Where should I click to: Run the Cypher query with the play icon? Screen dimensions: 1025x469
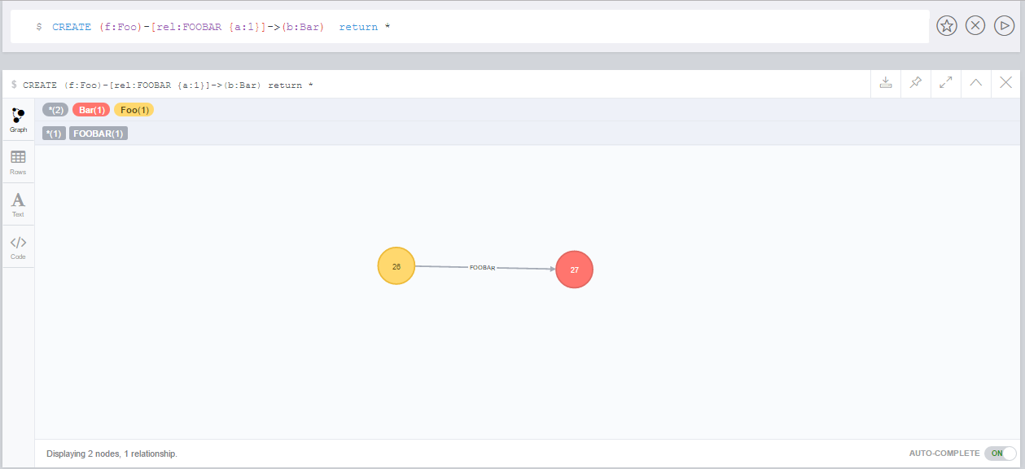pos(1003,25)
